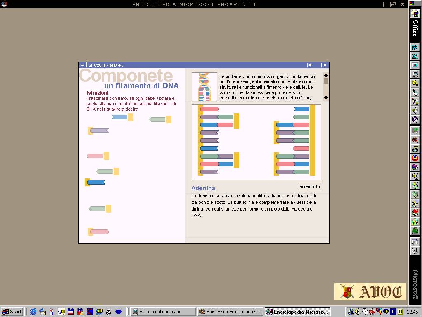This screenshot has width=422, height=317.
Task: Select the dark blue base piece in the left panel
Action: click(95, 182)
